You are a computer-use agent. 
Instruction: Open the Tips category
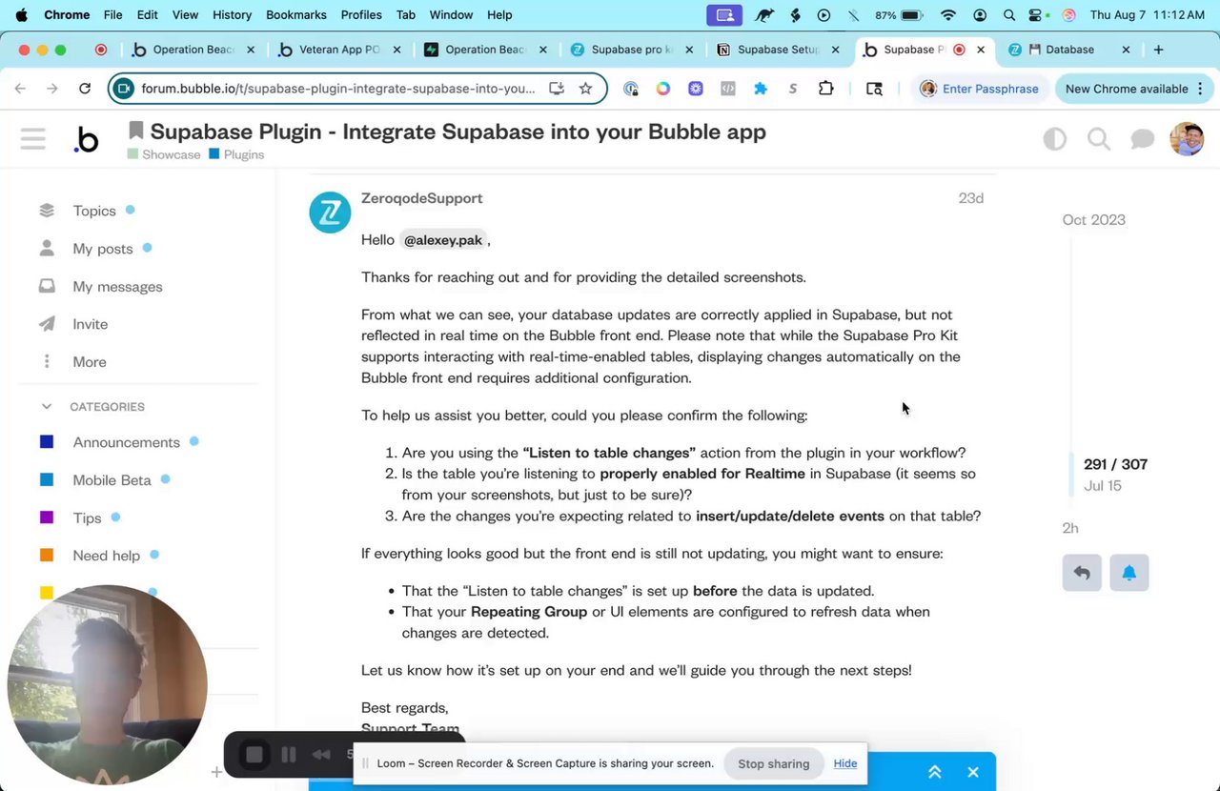(87, 517)
